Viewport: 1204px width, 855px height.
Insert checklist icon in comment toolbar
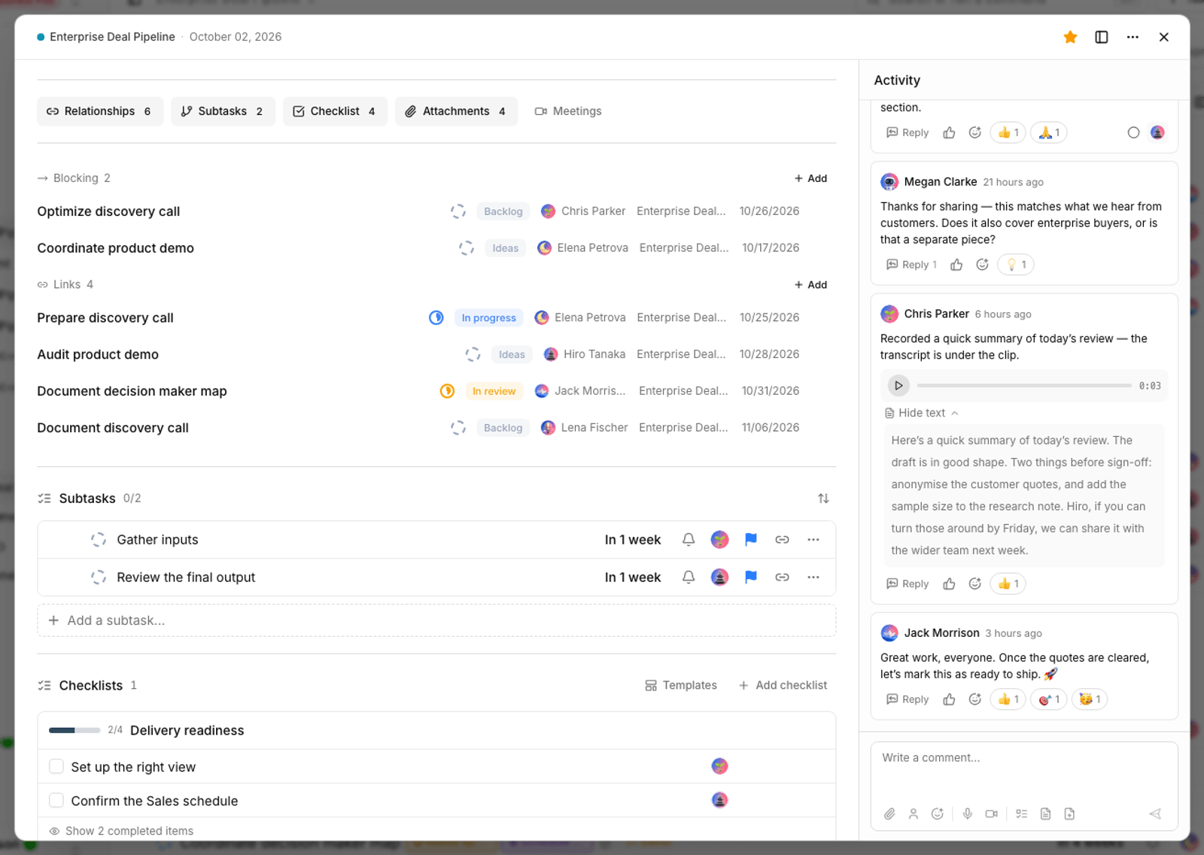1022,814
